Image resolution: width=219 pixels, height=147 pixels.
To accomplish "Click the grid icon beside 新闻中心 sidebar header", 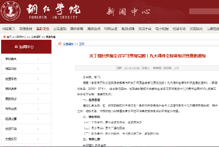I will coord(15,47).
